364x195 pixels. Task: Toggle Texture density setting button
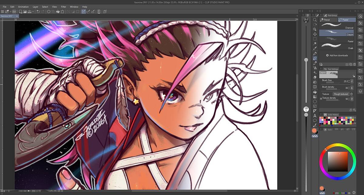[352, 98]
